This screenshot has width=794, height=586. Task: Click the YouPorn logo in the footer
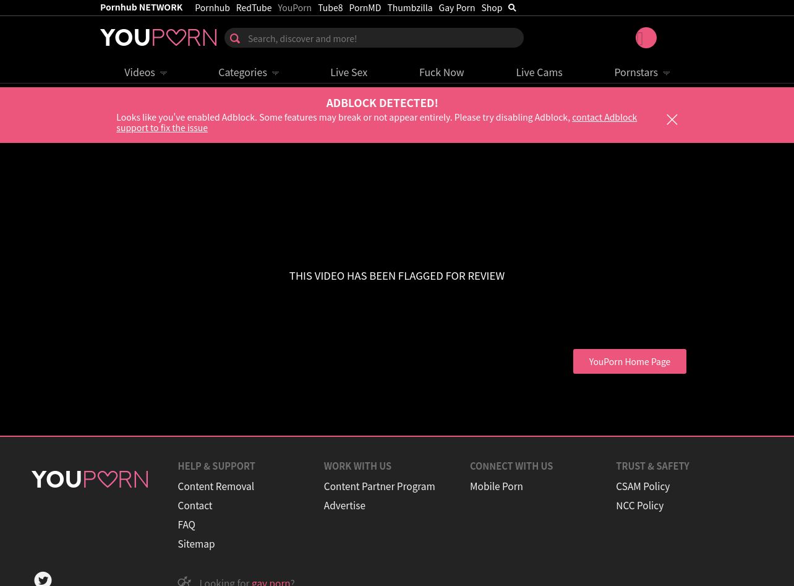[x=90, y=479]
